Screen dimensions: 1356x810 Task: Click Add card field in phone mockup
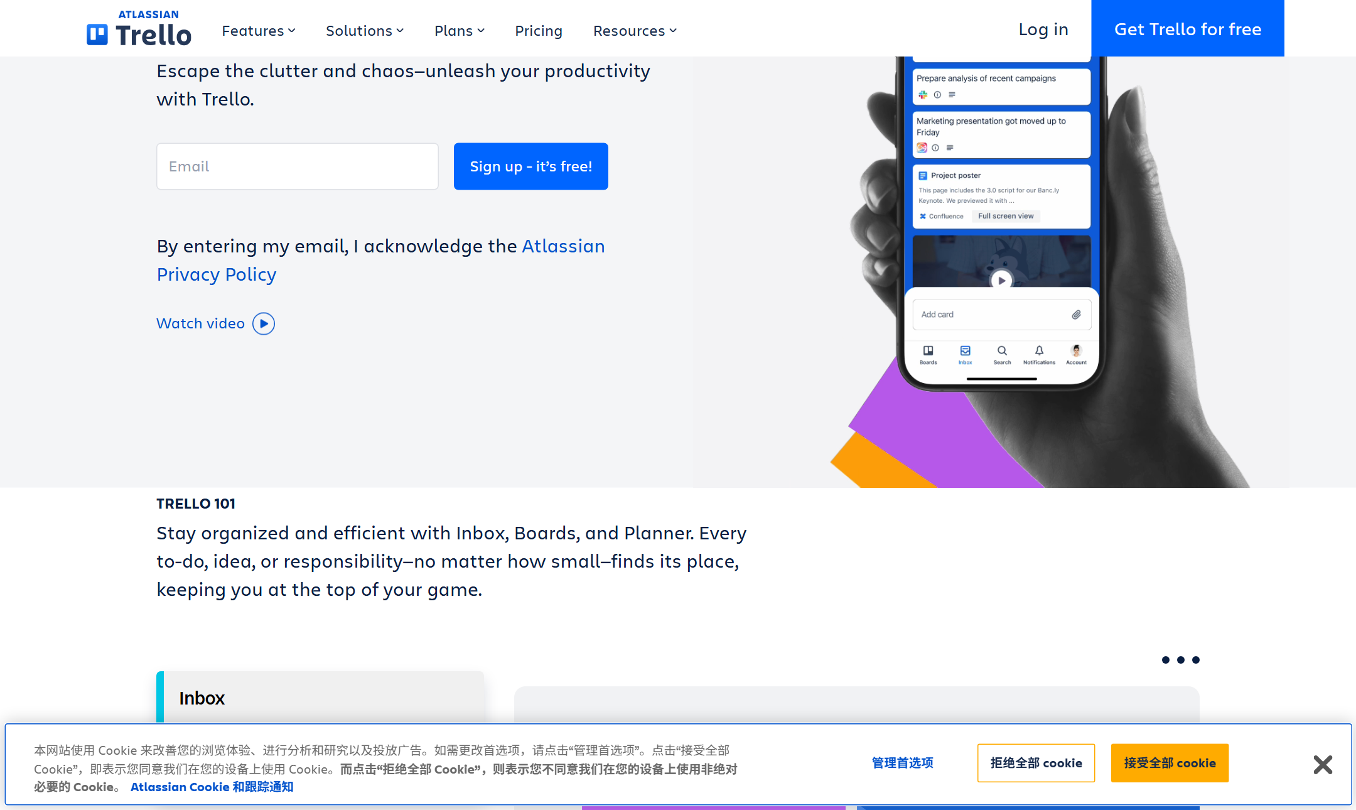[1001, 315]
